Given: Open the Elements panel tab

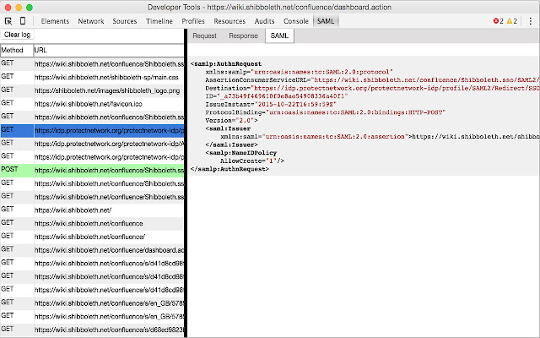Looking at the screenshot, I should click(x=56, y=19).
